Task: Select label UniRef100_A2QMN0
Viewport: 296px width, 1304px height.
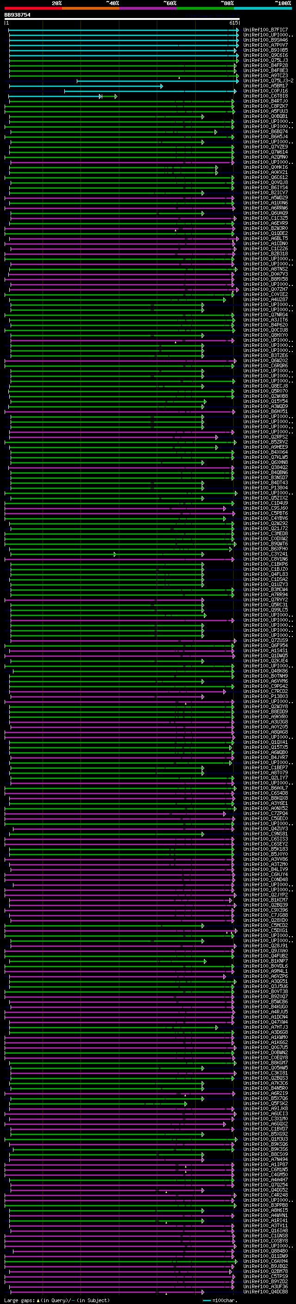Action: point(265,157)
